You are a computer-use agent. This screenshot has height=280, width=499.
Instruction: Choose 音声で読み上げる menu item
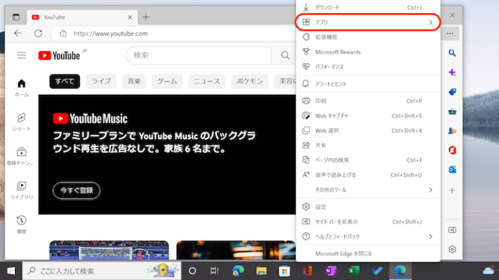368,175
